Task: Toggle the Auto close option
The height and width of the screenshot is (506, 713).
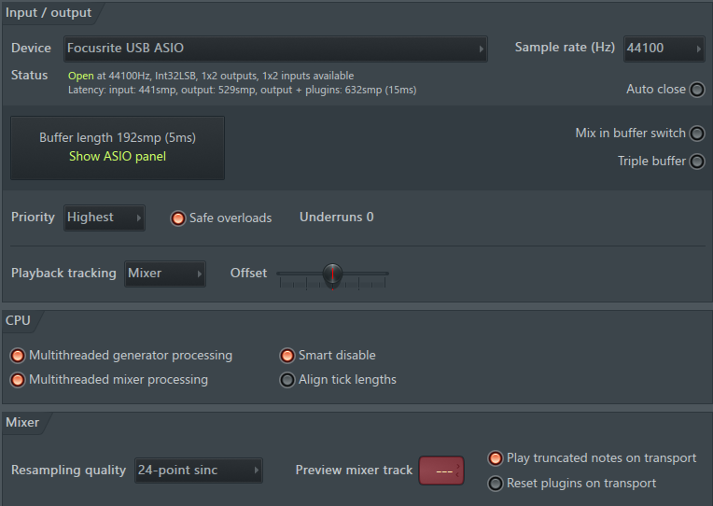Action: [696, 90]
